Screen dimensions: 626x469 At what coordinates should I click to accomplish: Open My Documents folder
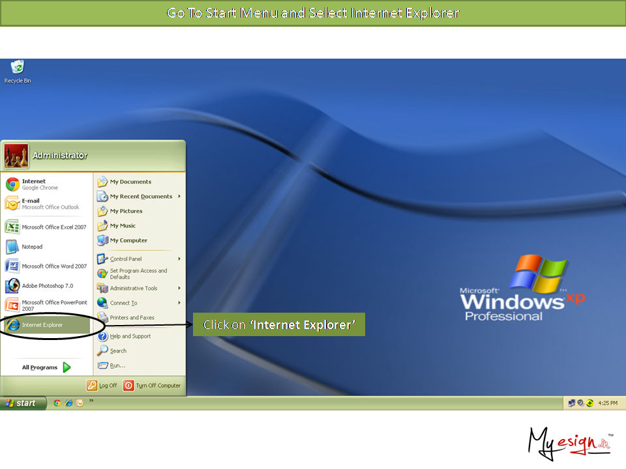click(x=130, y=182)
